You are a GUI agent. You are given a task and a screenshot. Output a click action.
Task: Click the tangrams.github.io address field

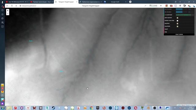point(29,6)
